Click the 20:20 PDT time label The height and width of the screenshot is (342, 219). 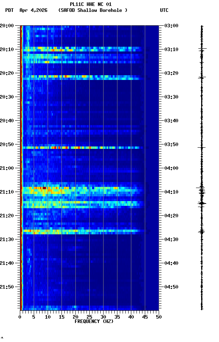pyautogui.click(x=7, y=73)
